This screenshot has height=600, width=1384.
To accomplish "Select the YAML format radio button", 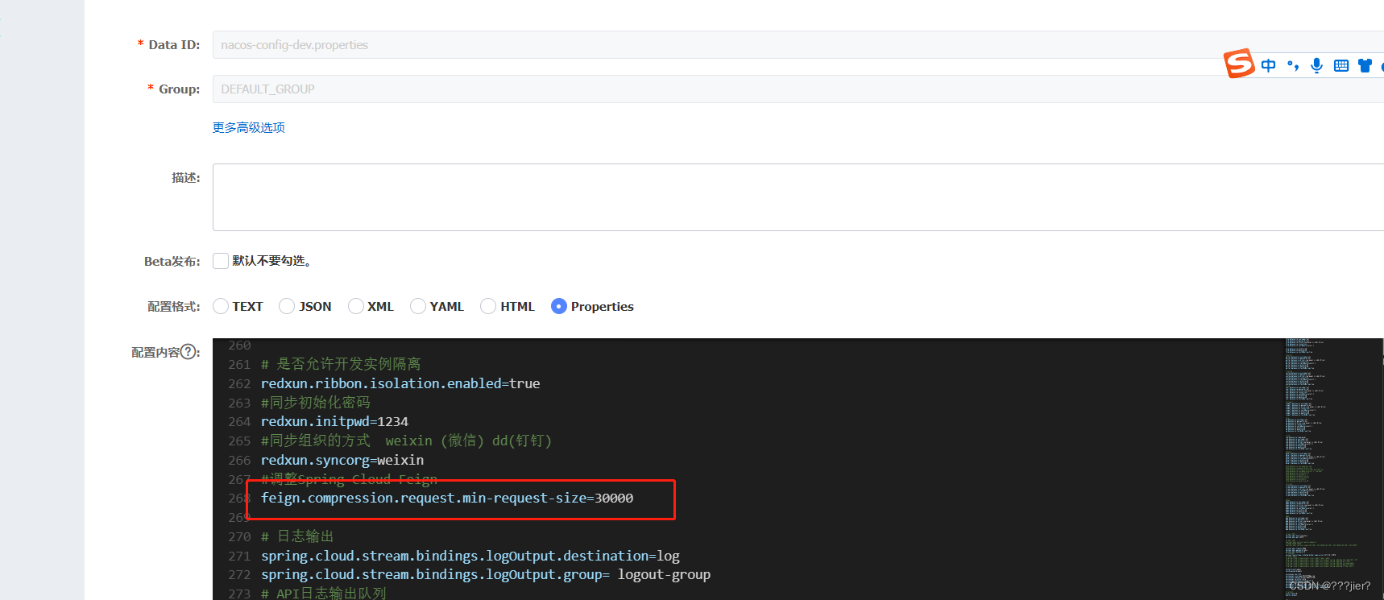I will (418, 306).
